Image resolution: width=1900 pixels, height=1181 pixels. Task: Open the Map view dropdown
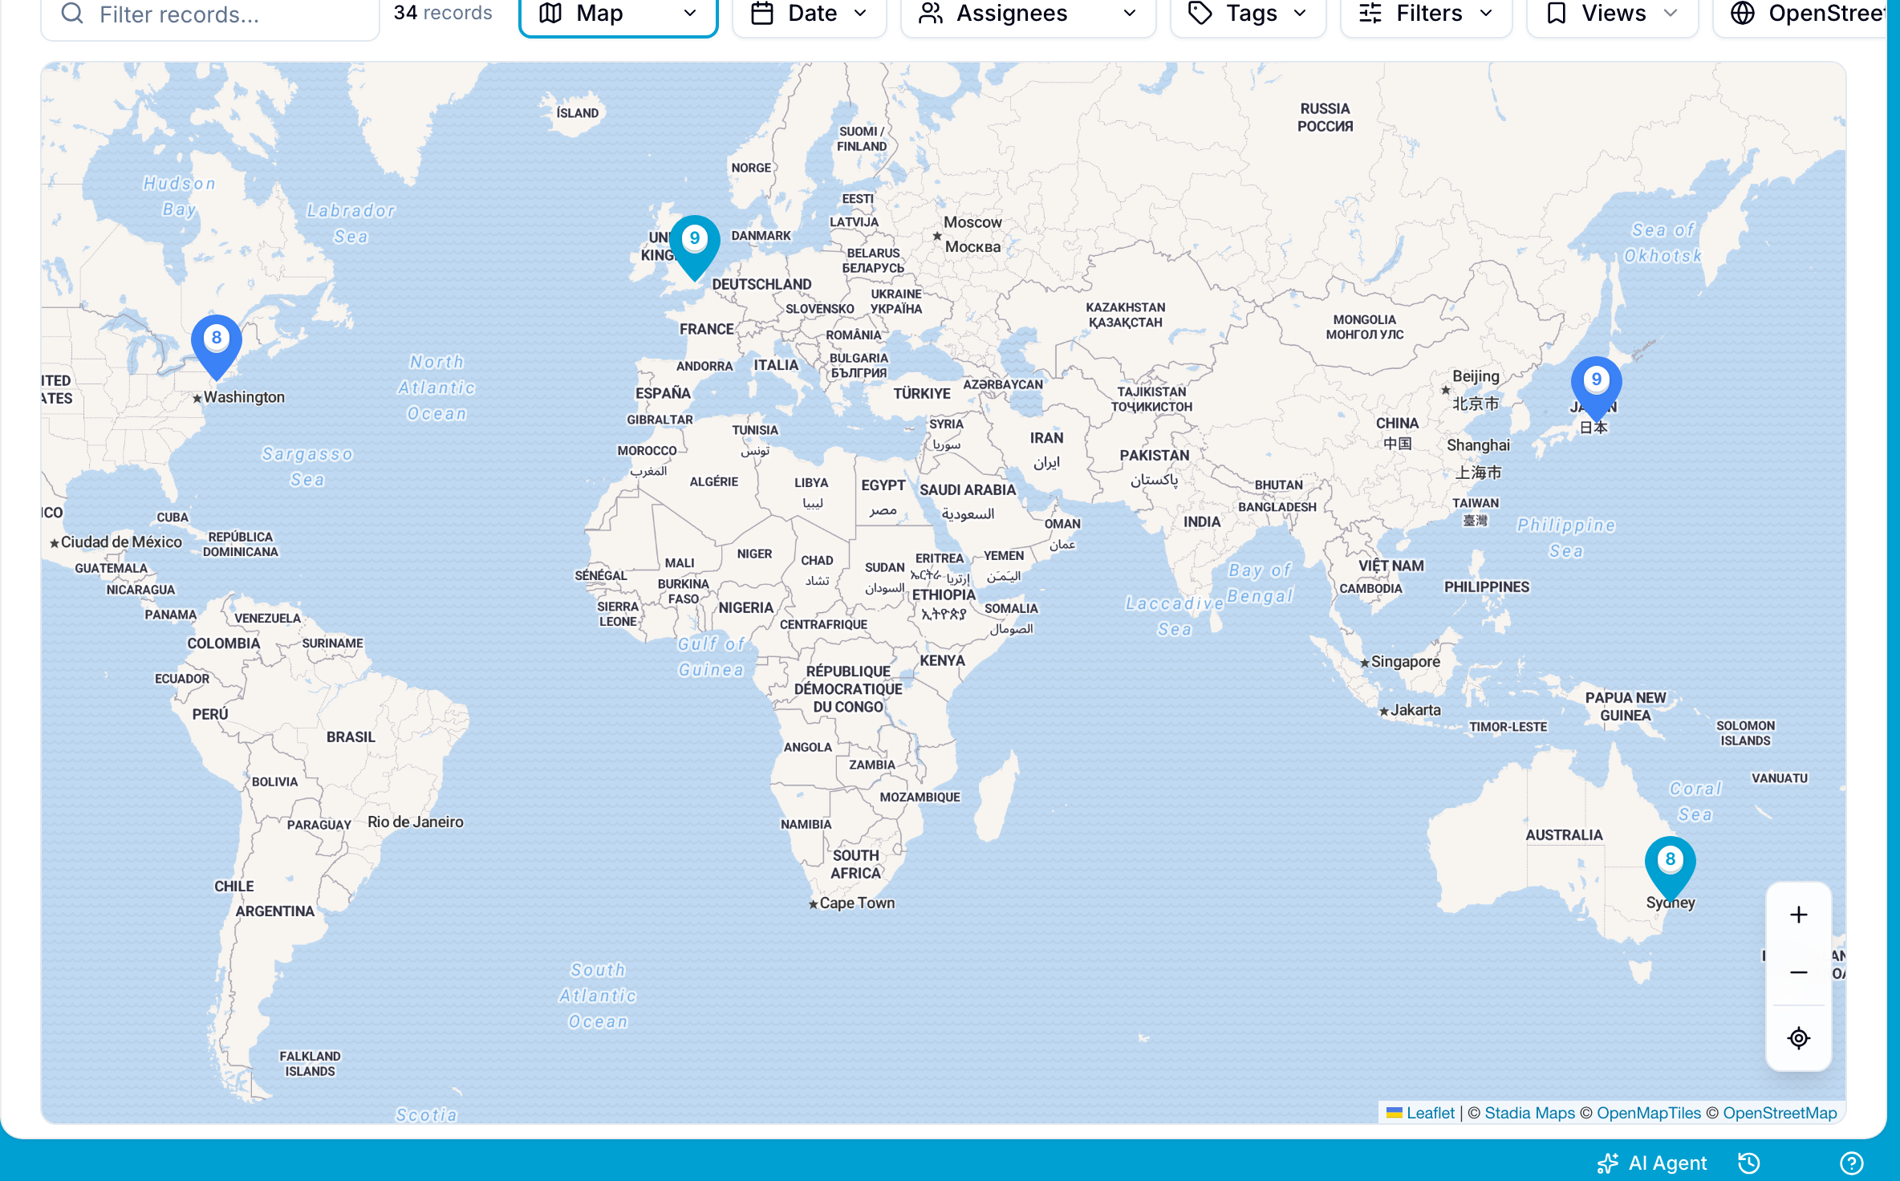[x=618, y=14]
